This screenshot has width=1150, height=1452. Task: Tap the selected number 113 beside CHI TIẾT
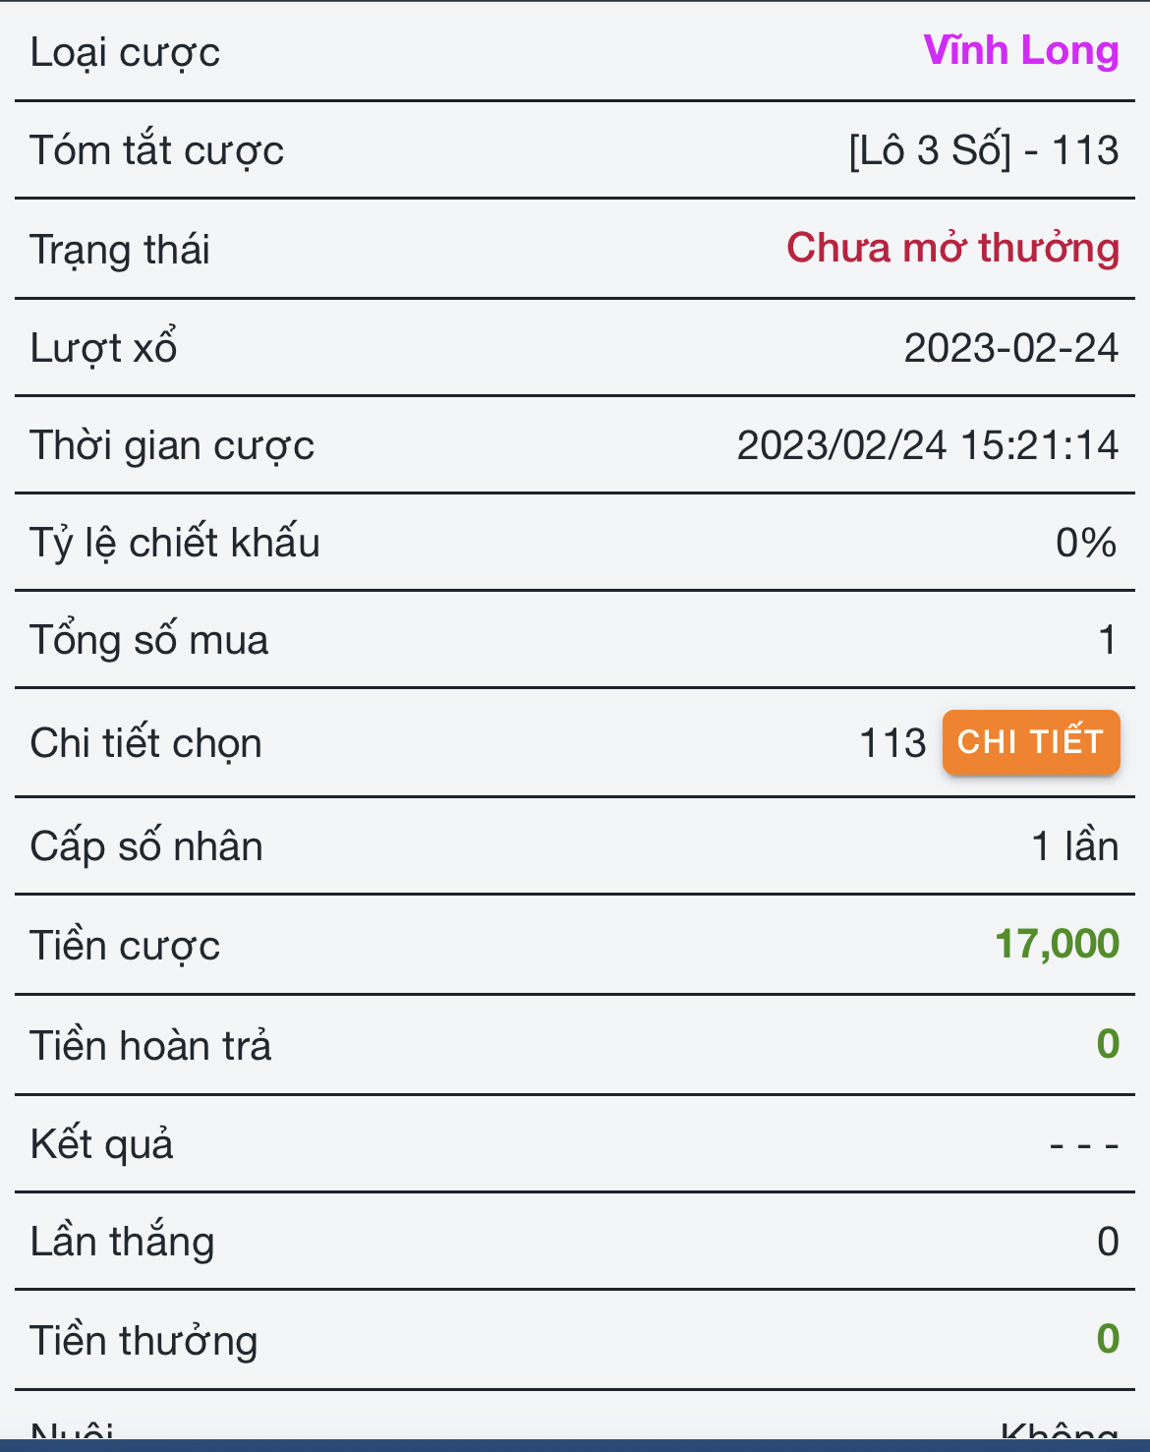(x=892, y=743)
